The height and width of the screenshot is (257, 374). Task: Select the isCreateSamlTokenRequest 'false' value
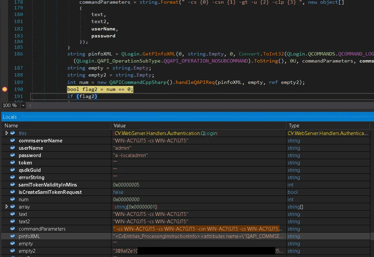[x=118, y=192]
